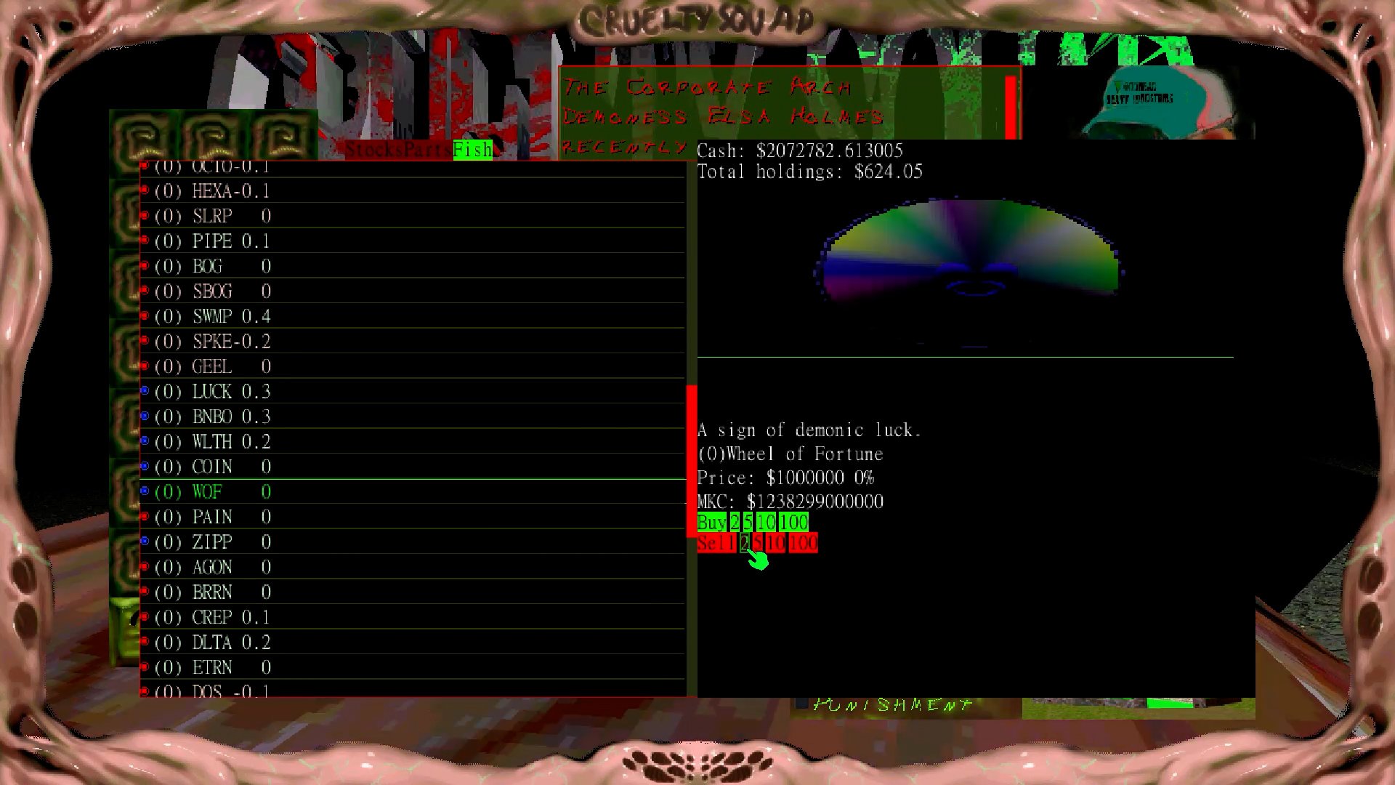Click the red dot beside PAIN
The image size is (1395, 785).
click(x=145, y=516)
